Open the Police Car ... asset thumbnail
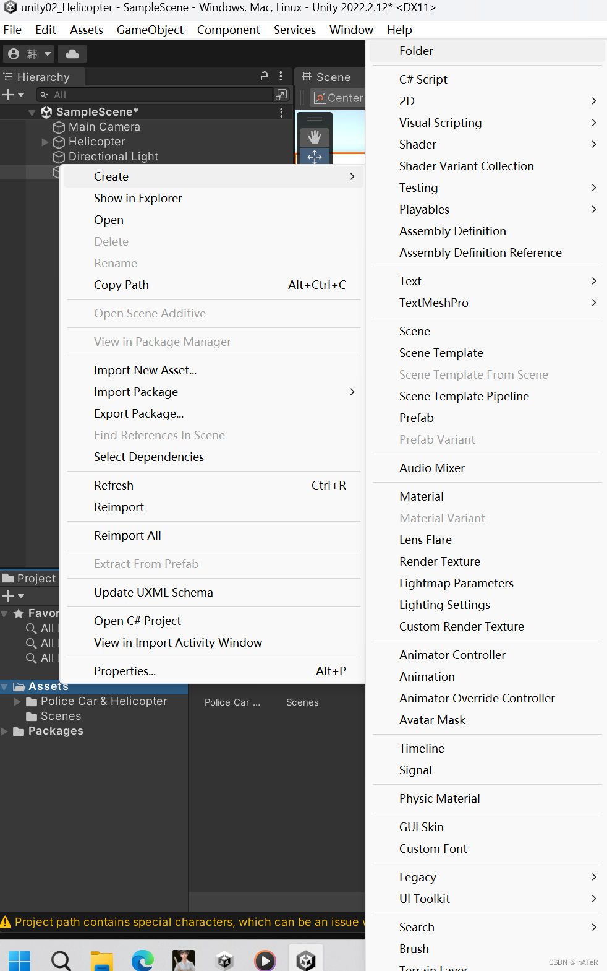 point(232,702)
